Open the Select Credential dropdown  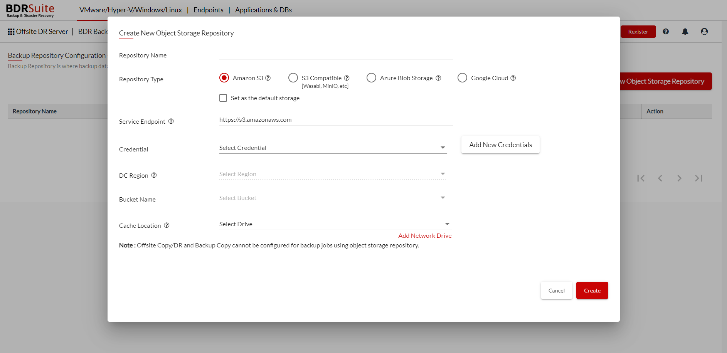click(333, 148)
